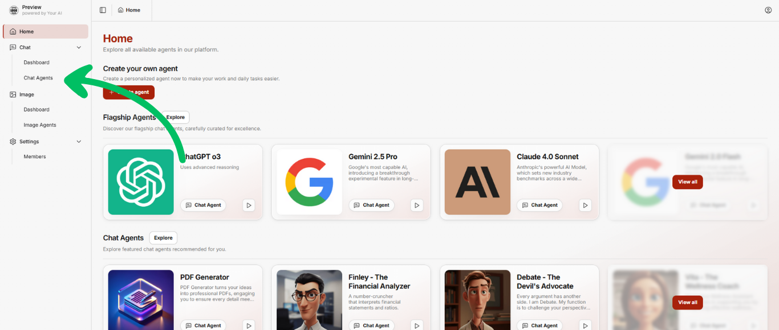The width and height of the screenshot is (779, 330).
Task: Open the Chat sidebar section
Action: tap(46, 47)
